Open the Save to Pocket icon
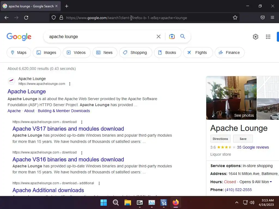Screen dimensions: 279x209 coord(262,17)
